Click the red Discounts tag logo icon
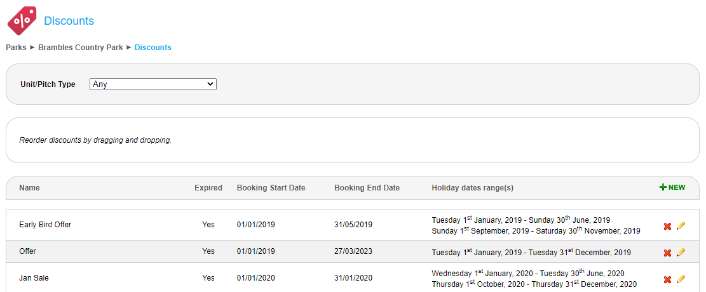706x292 pixels. click(22, 21)
